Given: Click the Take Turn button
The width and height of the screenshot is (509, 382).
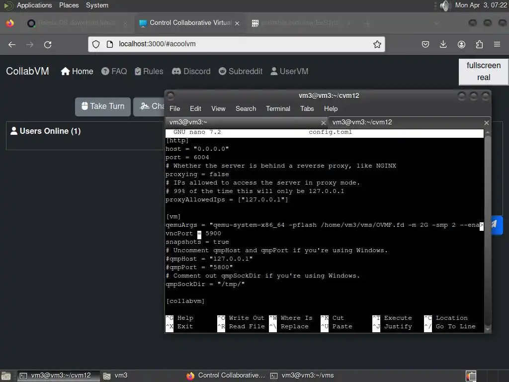Looking at the screenshot, I should [x=103, y=106].
